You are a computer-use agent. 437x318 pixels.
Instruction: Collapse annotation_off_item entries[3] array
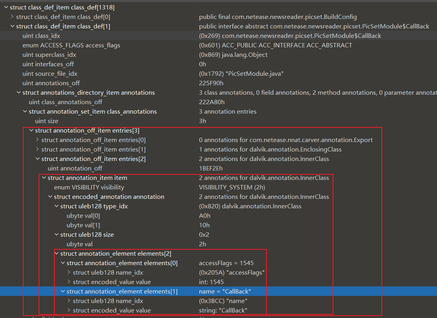coord(31,131)
